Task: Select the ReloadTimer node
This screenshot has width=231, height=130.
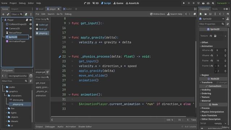Action: (15, 33)
